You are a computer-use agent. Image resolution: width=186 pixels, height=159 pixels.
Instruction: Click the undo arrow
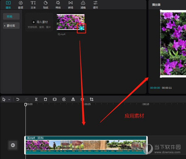pos(18,99)
